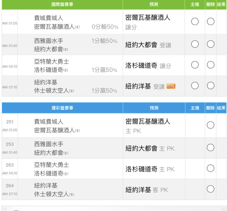The height and width of the screenshot is (211, 227).
Task: Click 結果 column header in blue table
Action: tap(221, 108)
